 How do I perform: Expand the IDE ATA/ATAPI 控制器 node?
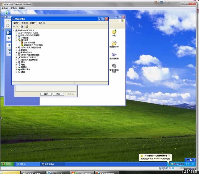point(16,35)
